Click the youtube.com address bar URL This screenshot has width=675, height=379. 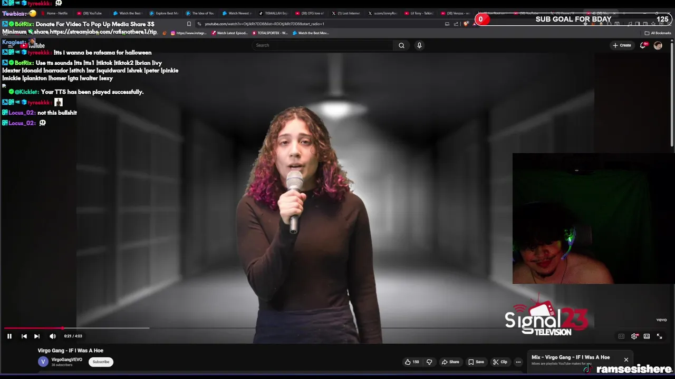tap(264, 24)
